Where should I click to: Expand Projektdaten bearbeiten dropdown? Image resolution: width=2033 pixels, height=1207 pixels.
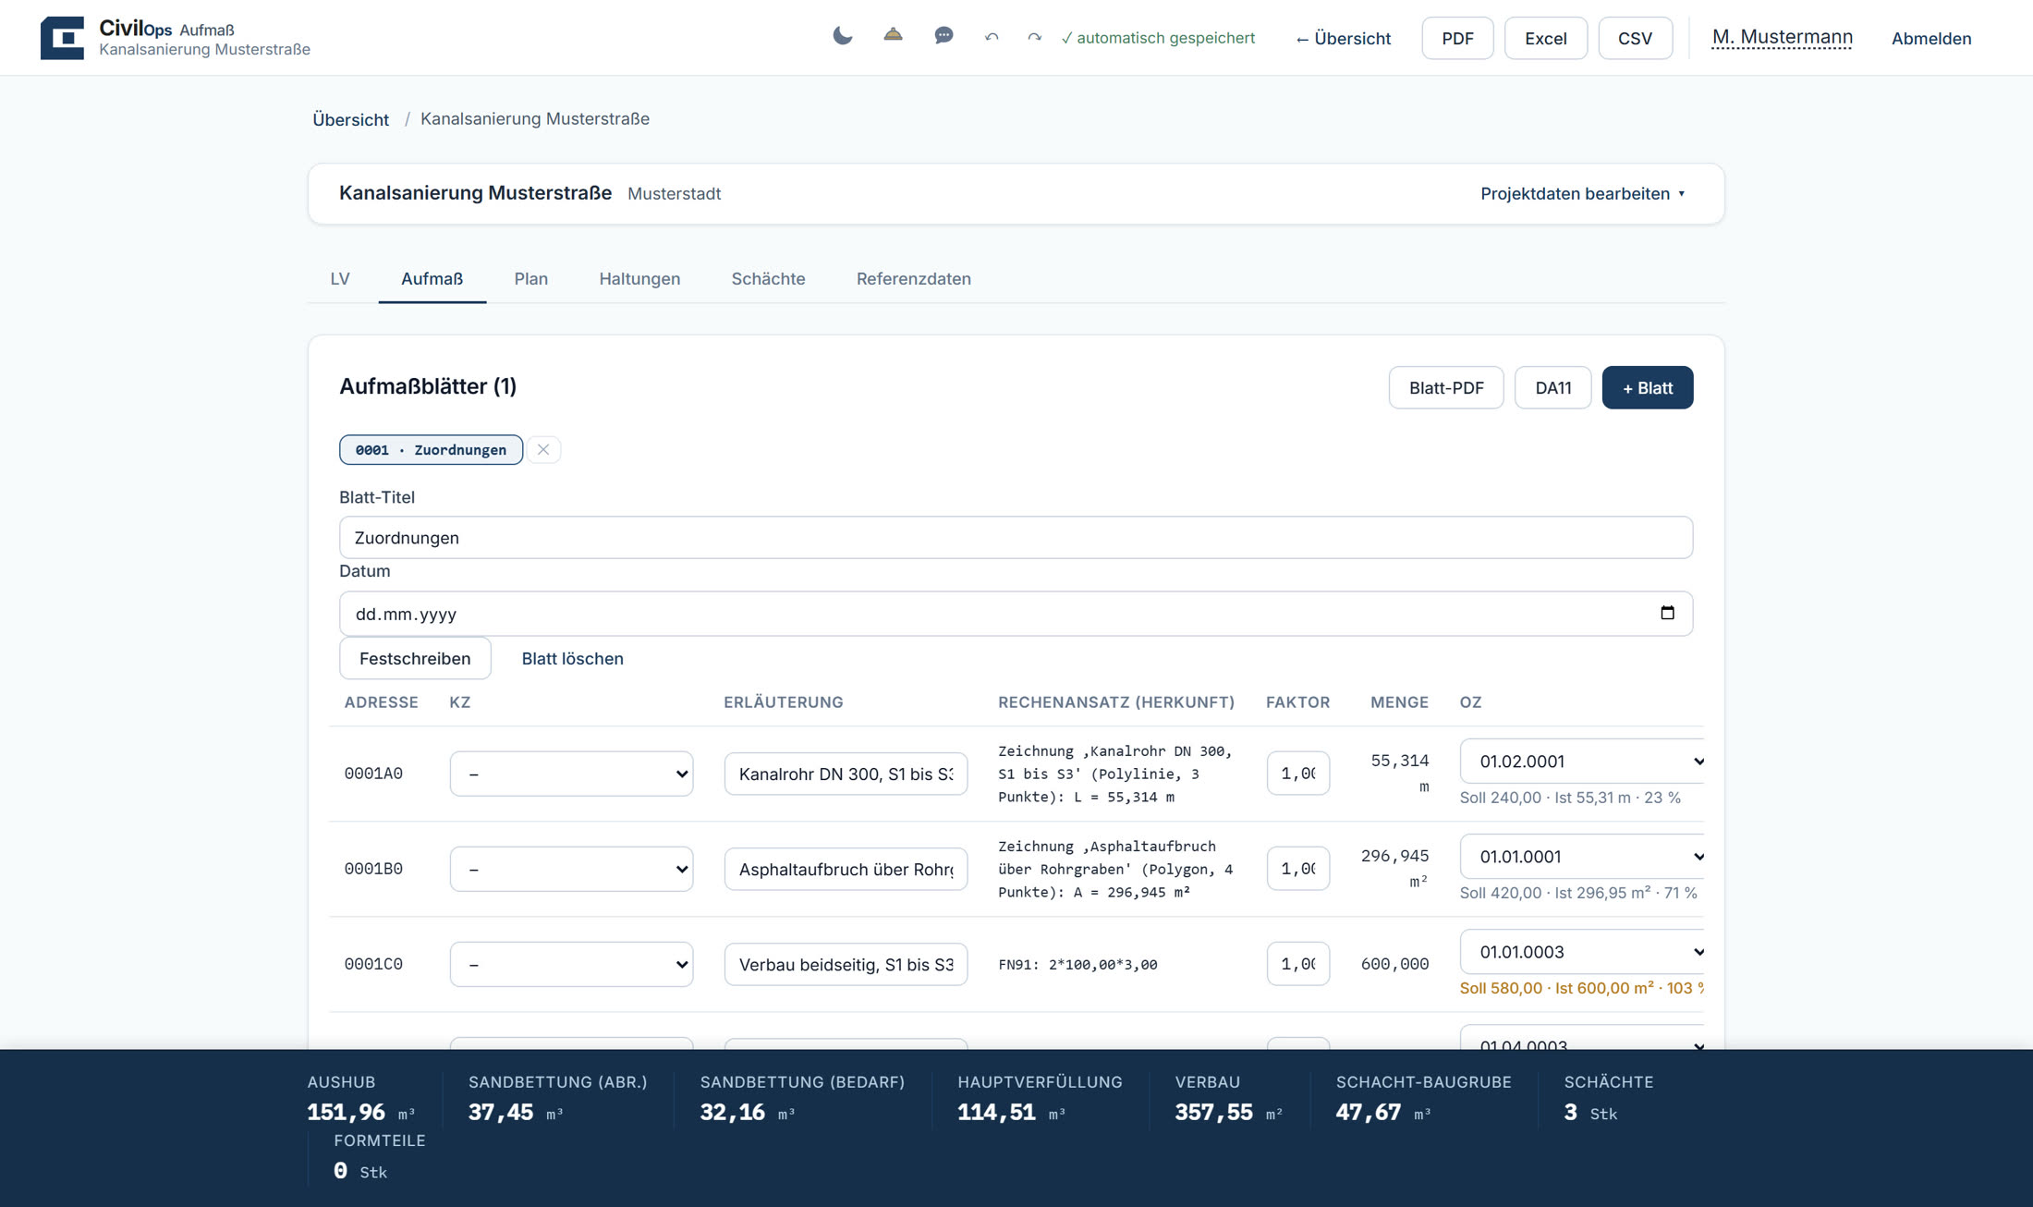pos(1582,193)
